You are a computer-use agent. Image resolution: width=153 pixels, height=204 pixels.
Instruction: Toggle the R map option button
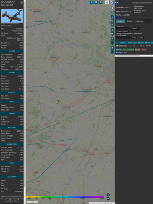pyautogui.click(x=112, y=48)
